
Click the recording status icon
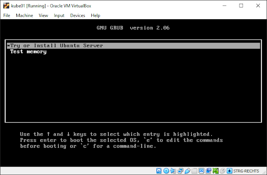(209, 171)
